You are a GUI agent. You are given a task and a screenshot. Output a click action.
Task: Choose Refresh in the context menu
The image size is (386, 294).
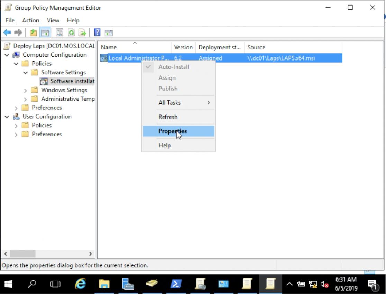[178, 117]
